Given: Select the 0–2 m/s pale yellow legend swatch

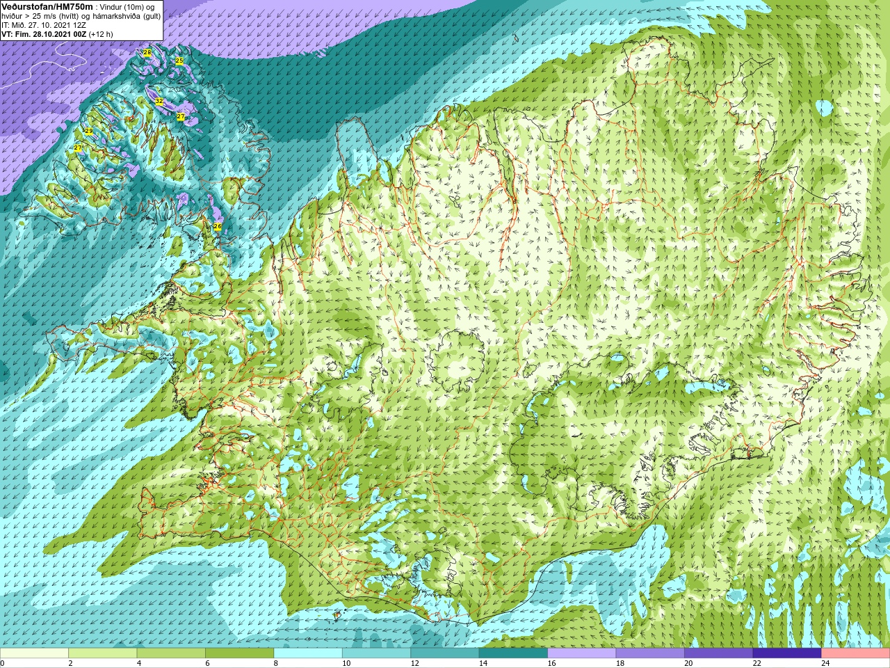Looking at the screenshot, I should click(x=35, y=653).
